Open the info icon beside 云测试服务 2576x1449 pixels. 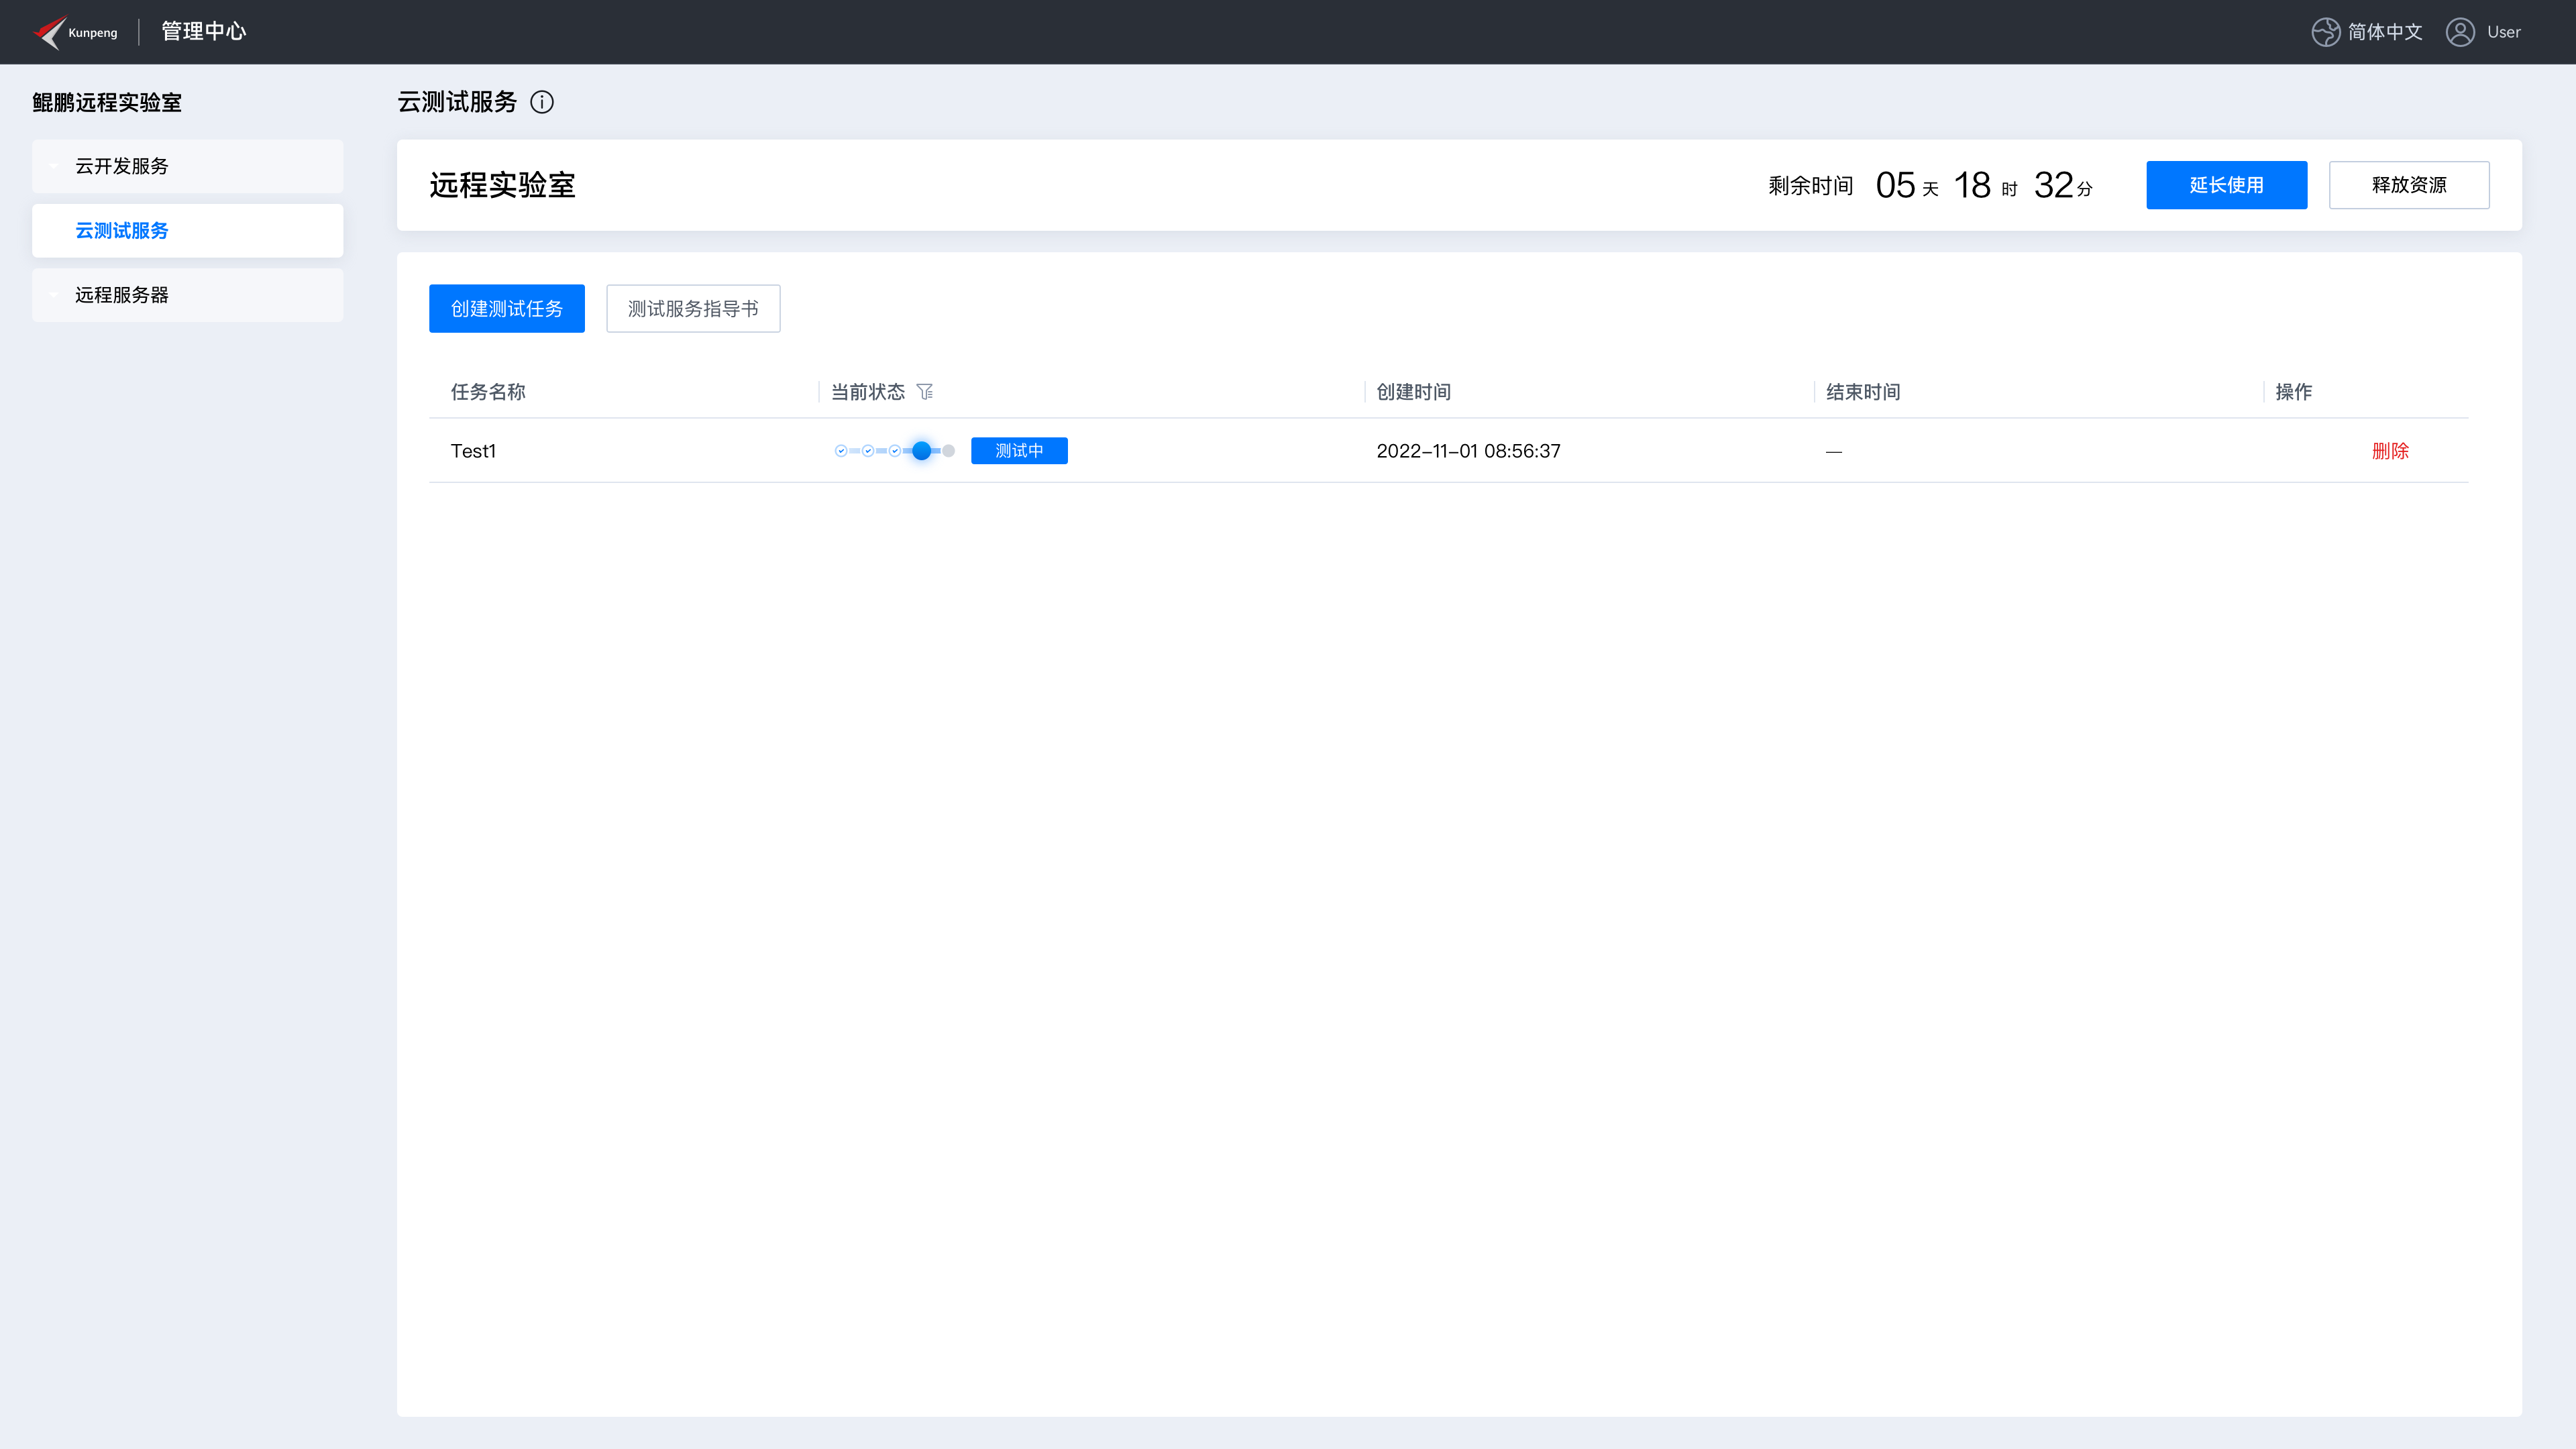coord(542,102)
